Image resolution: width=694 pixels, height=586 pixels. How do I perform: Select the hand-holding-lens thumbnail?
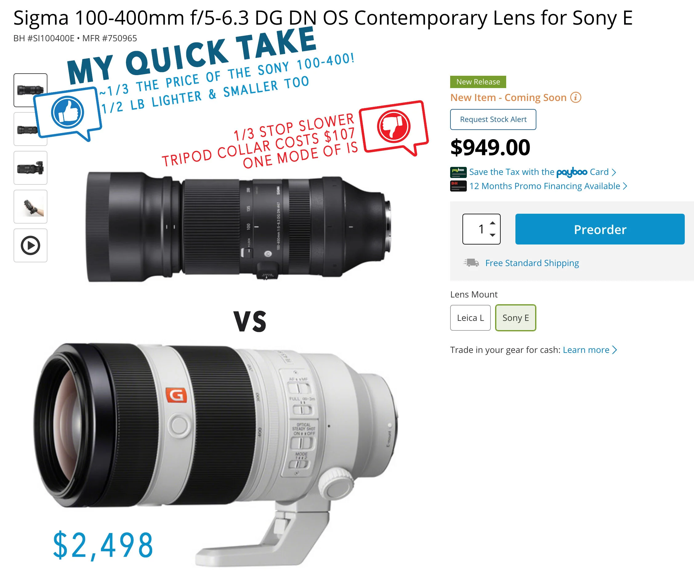tap(30, 207)
